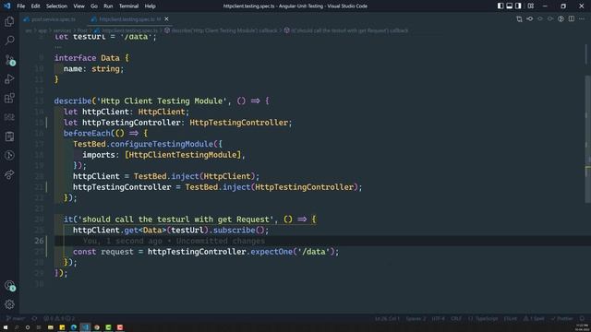Click the go to previous change icon
The height and width of the screenshot is (332, 591).
(x=529, y=18)
